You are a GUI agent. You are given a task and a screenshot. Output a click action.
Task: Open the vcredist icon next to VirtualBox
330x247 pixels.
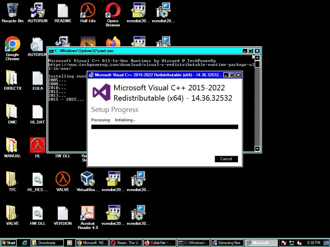[113, 182]
